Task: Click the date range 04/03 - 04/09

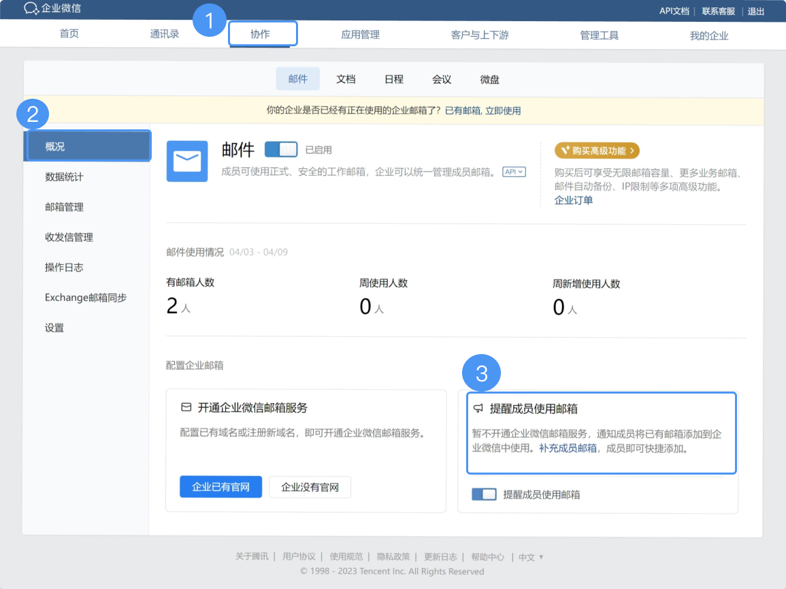Action: click(259, 252)
